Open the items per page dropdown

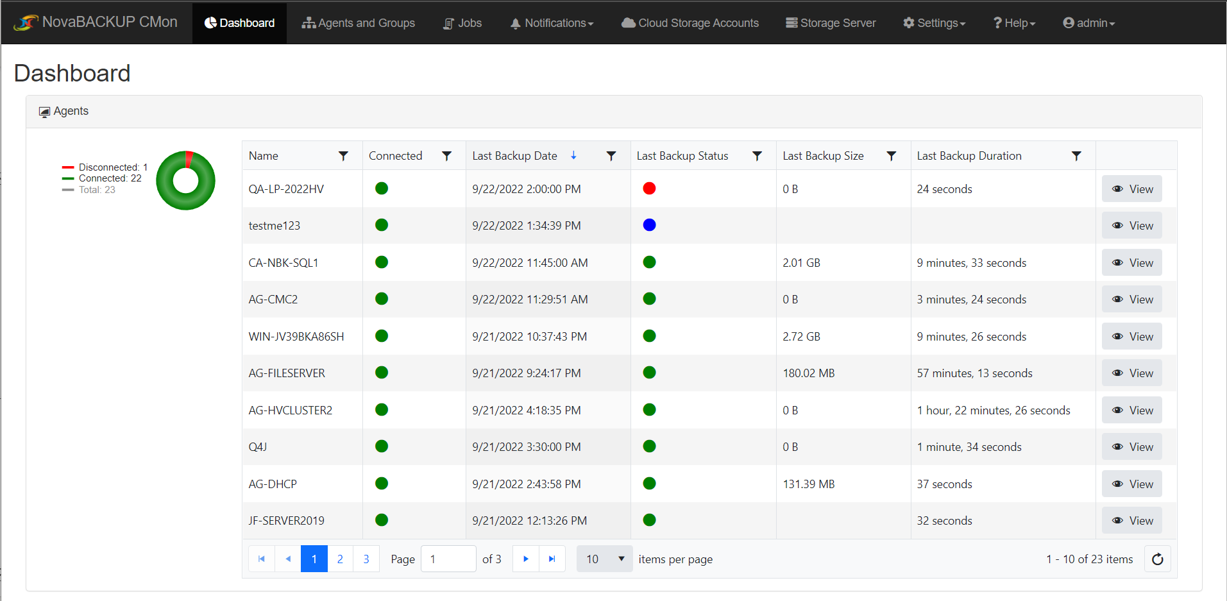[604, 559]
